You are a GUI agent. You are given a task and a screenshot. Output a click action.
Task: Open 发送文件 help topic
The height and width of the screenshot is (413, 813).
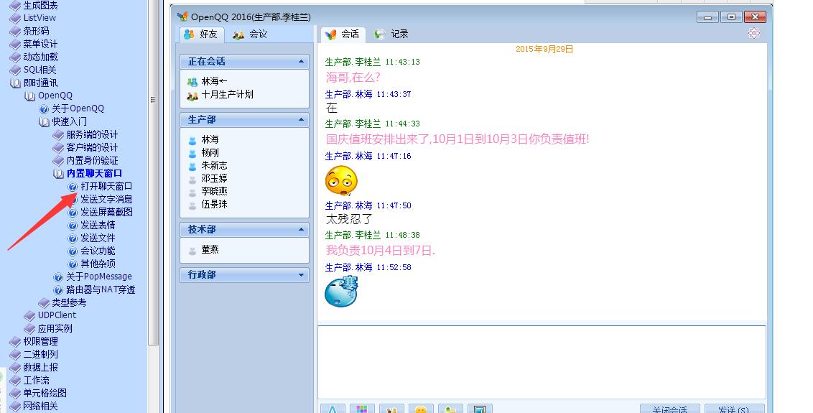coord(98,238)
